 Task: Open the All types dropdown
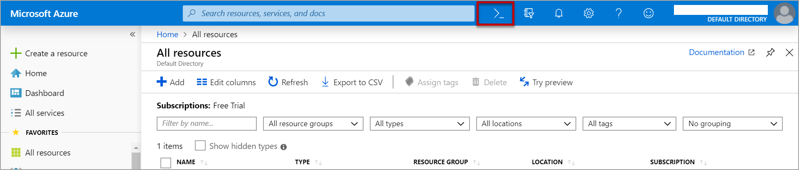(419, 124)
